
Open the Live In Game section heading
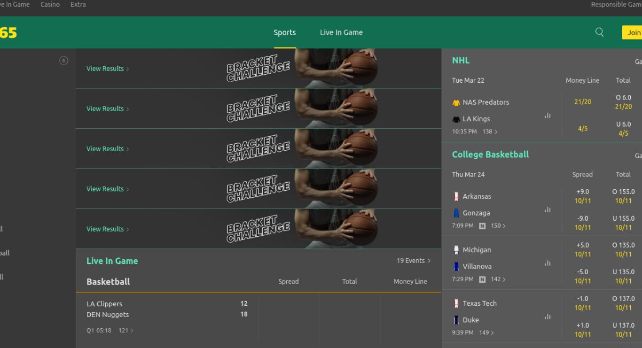112,261
